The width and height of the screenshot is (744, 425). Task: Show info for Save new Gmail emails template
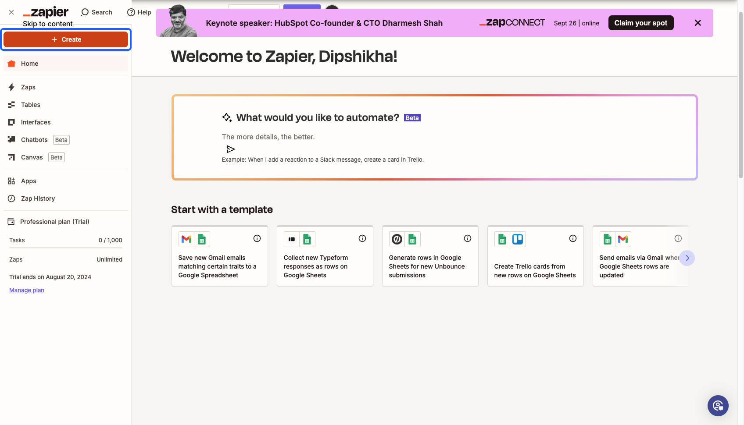tap(257, 238)
